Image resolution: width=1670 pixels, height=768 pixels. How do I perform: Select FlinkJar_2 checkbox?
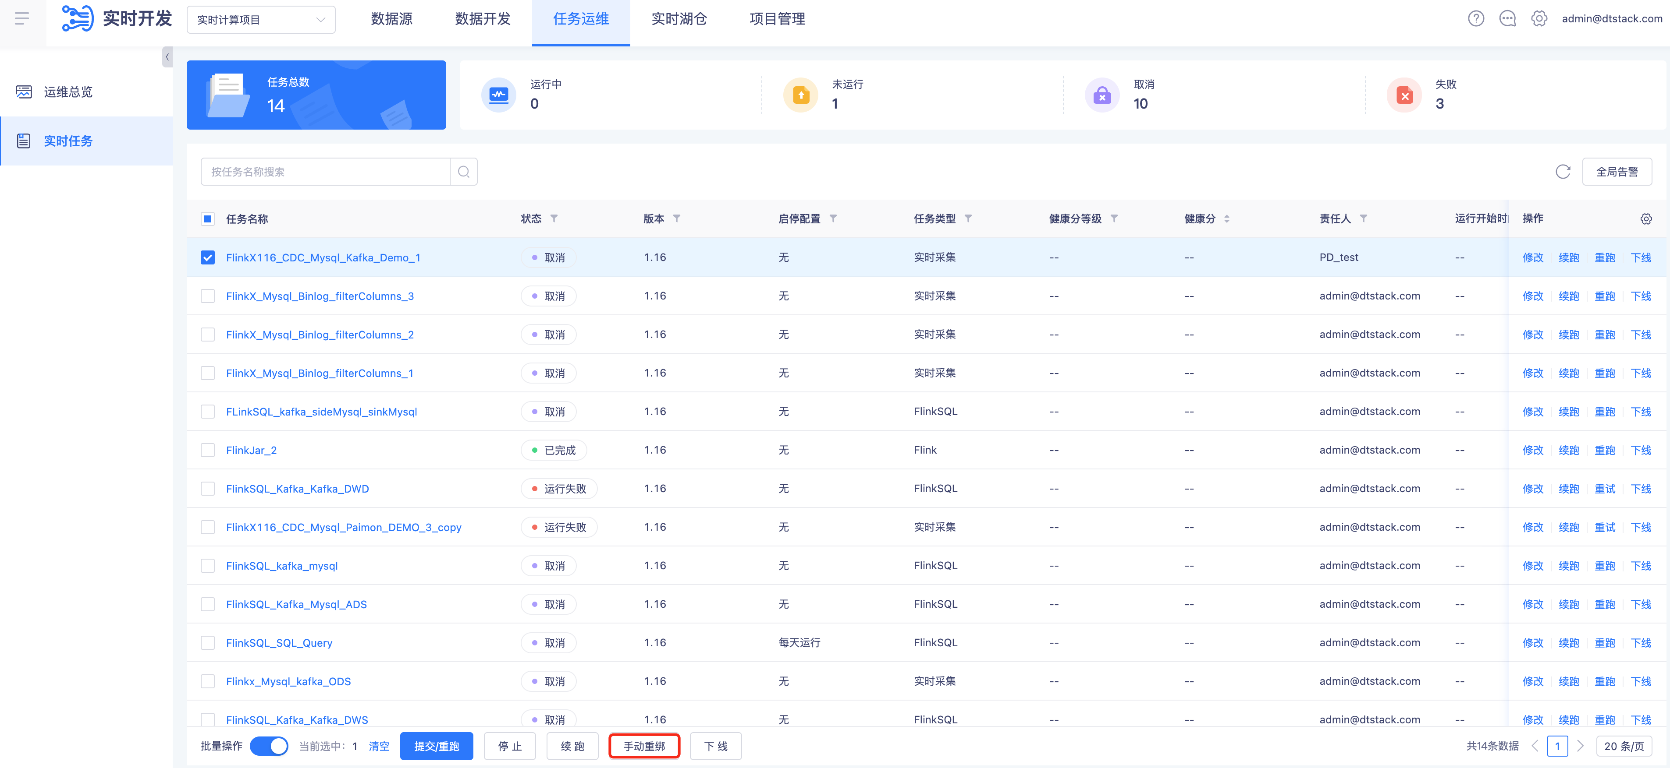pyautogui.click(x=207, y=450)
